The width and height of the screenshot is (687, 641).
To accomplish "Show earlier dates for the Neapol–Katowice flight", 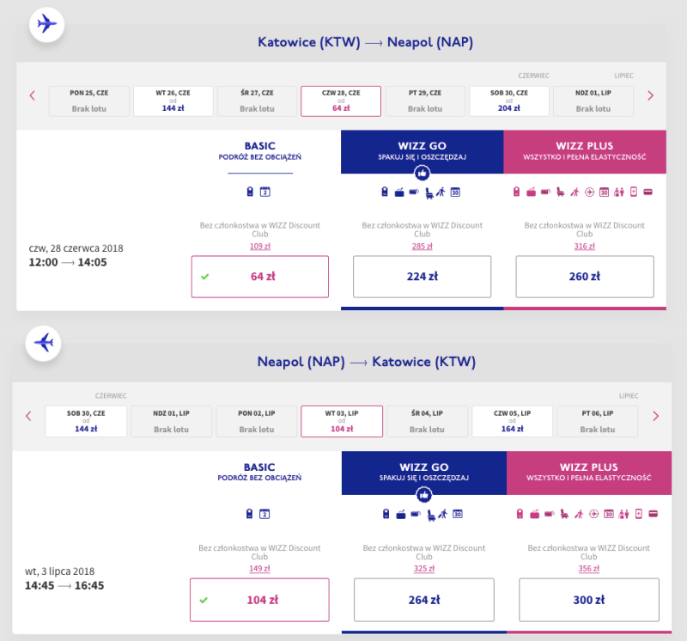I will 28,416.
